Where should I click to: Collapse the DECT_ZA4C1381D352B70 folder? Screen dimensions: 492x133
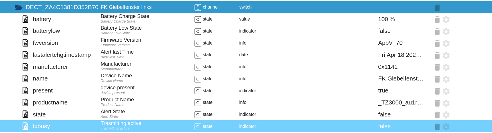coord(19,7)
